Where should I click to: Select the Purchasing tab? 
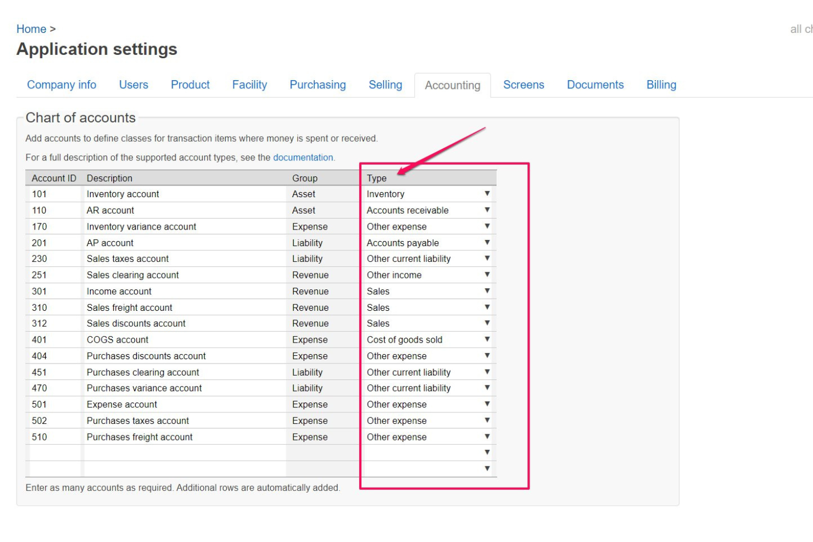318,85
